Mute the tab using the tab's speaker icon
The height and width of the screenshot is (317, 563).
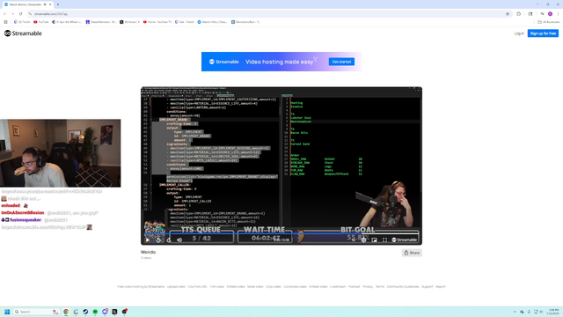click(45, 4)
